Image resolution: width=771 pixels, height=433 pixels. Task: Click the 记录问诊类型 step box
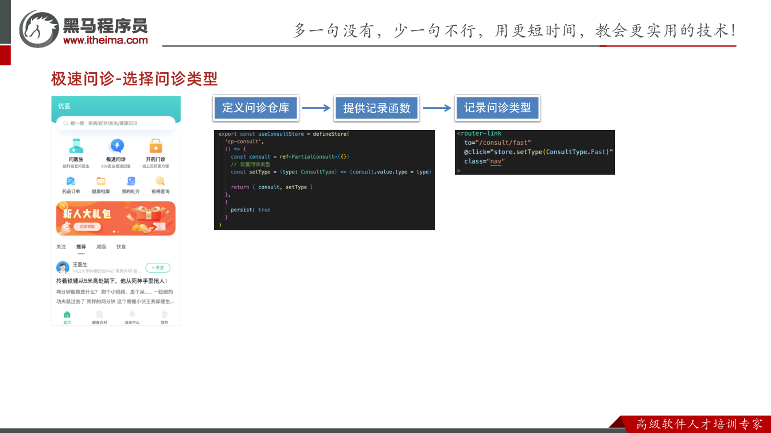[498, 108]
